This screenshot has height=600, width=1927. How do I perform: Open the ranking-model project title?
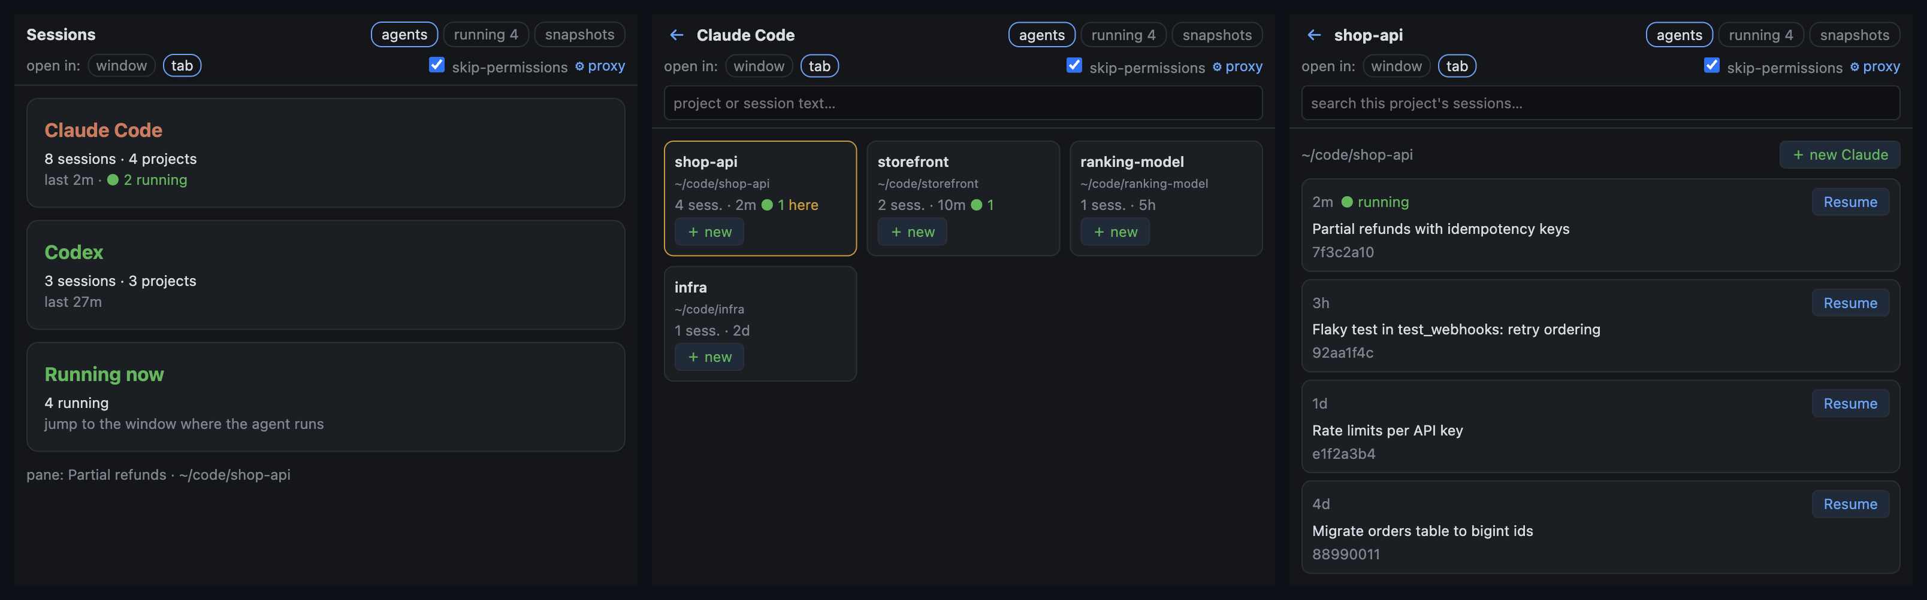1132,162
